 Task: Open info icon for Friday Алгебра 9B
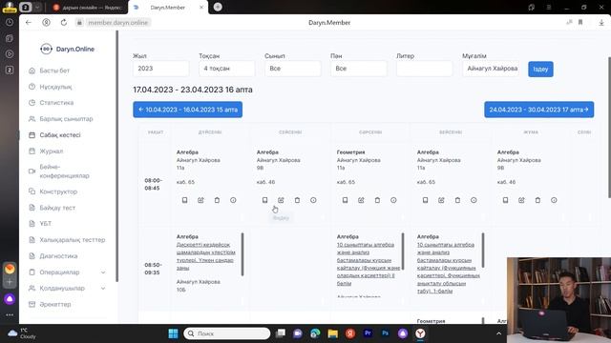pos(554,200)
